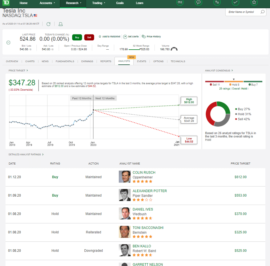Open the Options tab
Viewport: 270px width, 266px height.
pos(159,61)
